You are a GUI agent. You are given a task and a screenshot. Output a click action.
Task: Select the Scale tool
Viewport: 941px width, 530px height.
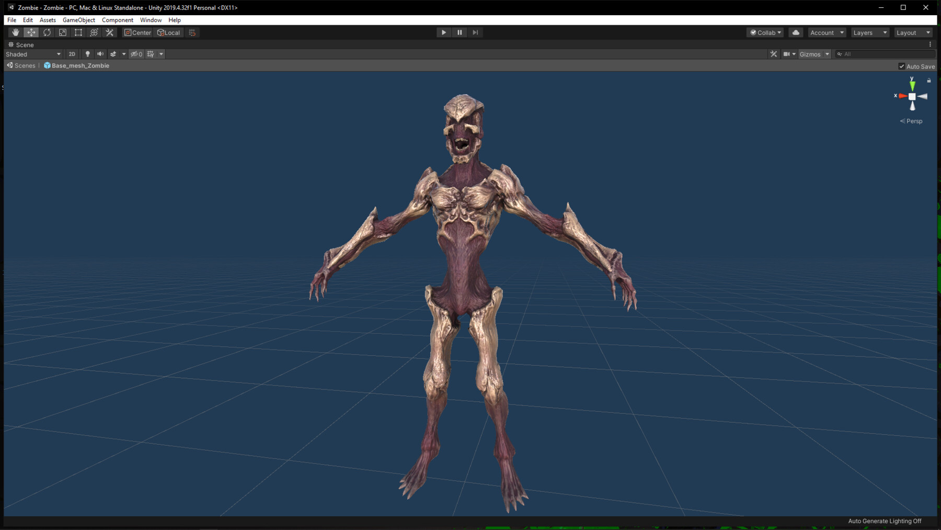[62, 32]
